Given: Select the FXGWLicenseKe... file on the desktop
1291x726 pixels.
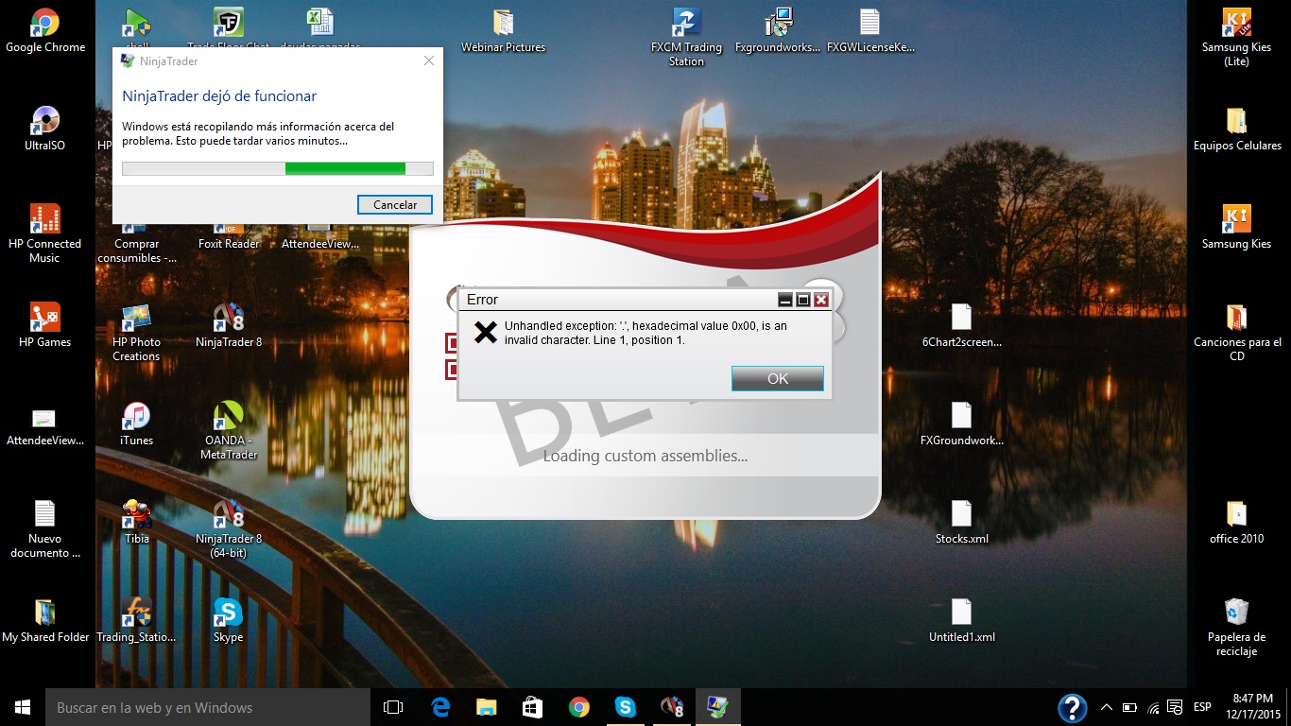Looking at the screenshot, I should click(870, 30).
